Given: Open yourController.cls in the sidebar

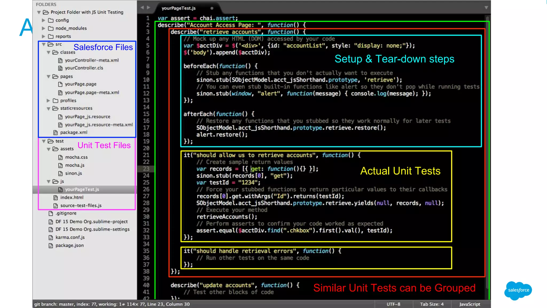Looking at the screenshot, I should tap(84, 68).
